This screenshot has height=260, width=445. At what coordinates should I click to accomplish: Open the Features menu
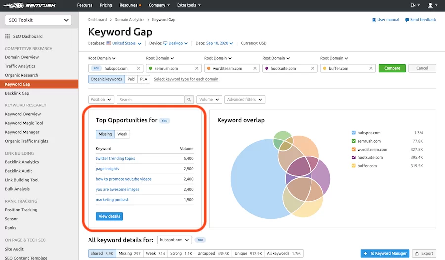point(85,5)
